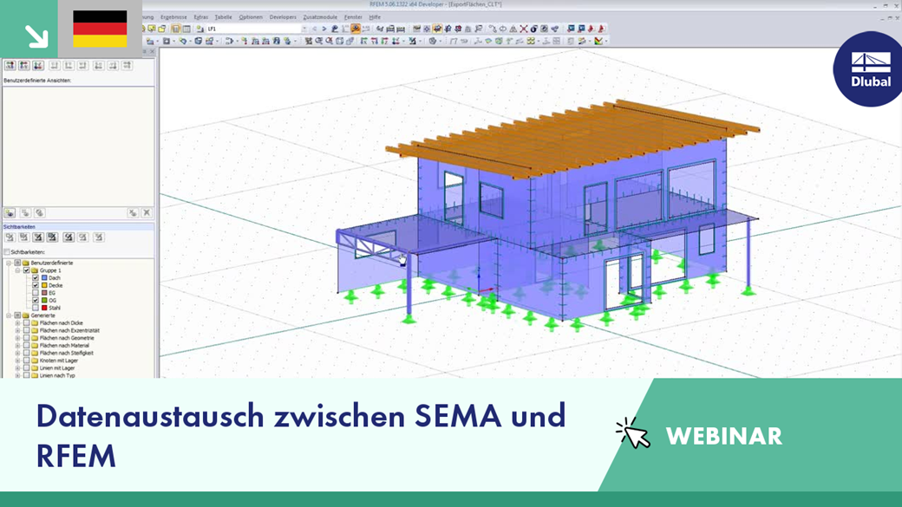Open the Fenster menu
The width and height of the screenshot is (902, 507).
click(353, 17)
